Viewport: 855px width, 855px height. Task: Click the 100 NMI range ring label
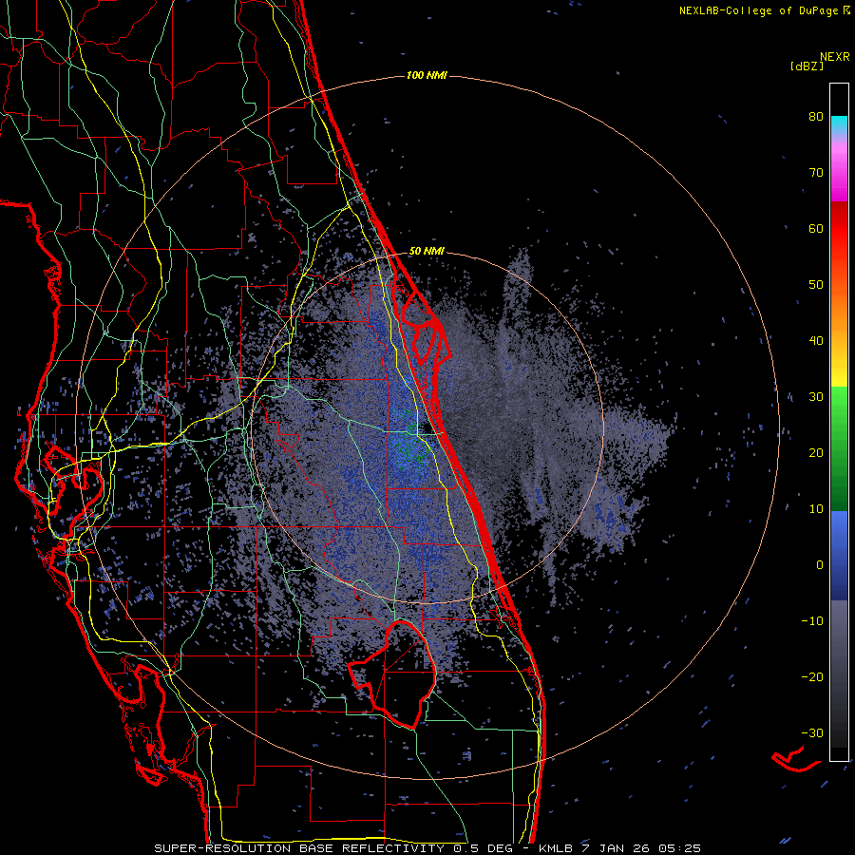427,75
